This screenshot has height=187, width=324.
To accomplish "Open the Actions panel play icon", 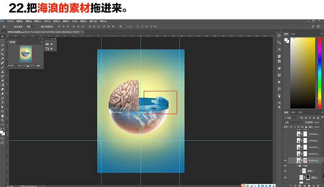I will (279, 82).
